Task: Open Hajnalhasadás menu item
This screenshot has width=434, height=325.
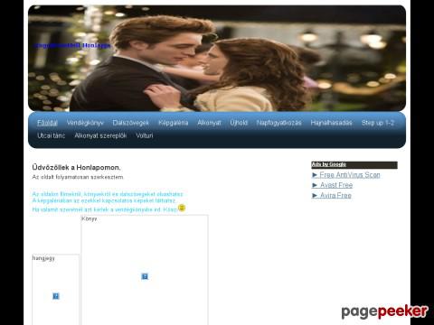Action: tap(331, 123)
